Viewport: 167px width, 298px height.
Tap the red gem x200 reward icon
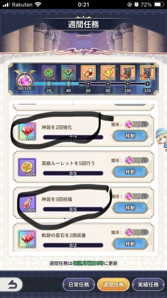click(x=27, y=239)
